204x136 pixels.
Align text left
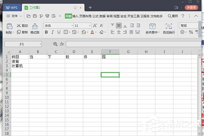point(113,32)
